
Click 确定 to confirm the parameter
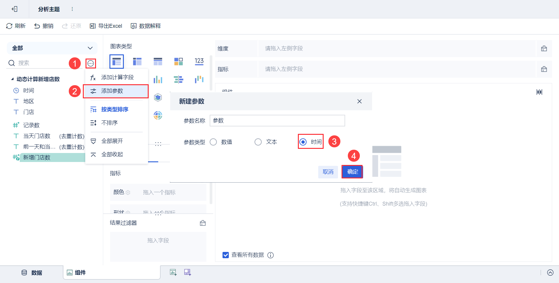pos(353,172)
